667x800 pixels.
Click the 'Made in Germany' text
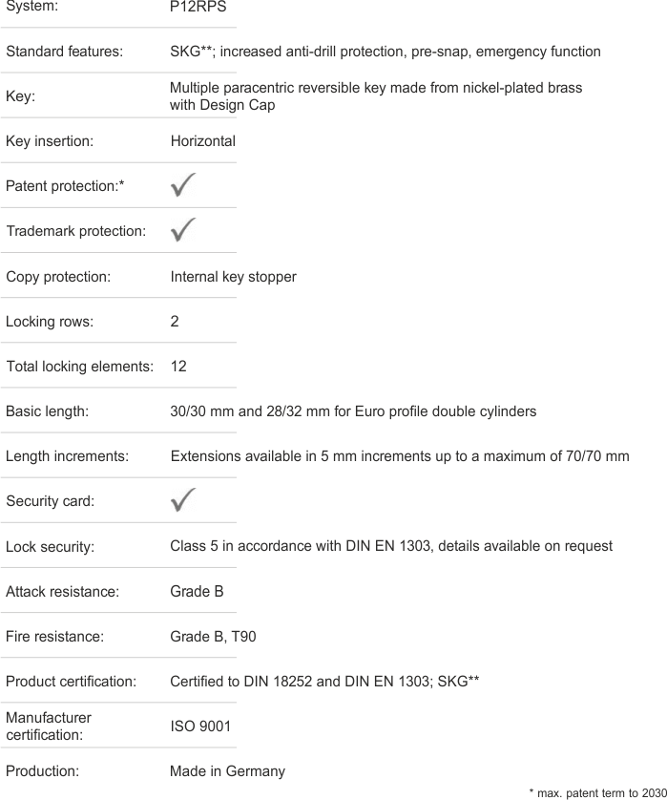[227, 771]
